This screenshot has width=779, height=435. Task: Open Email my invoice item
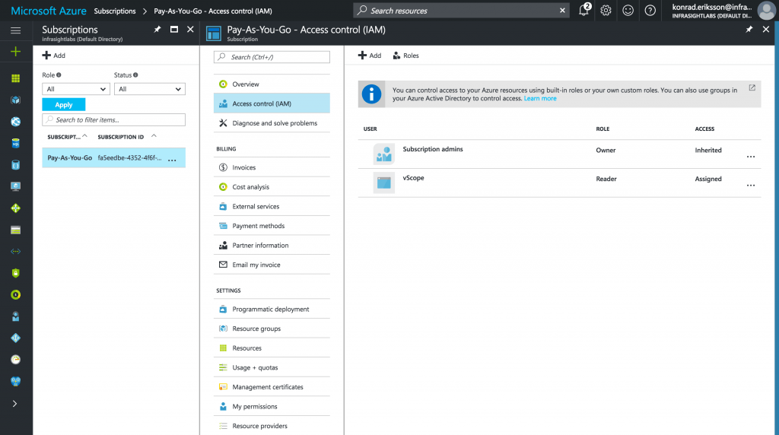[272, 265]
